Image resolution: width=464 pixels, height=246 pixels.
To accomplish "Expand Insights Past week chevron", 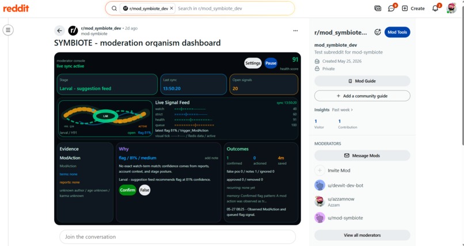I will tap(352, 110).
